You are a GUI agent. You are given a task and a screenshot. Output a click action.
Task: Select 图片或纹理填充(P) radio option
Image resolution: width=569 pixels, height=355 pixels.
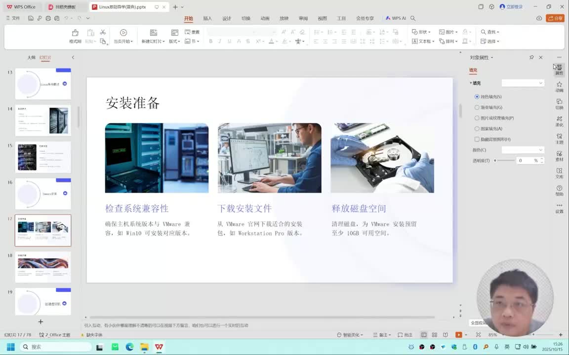point(477,118)
